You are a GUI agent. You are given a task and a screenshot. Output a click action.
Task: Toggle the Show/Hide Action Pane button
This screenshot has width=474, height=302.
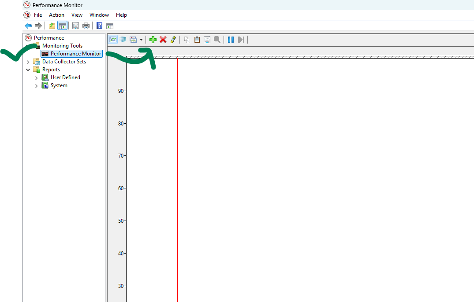[x=110, y=26]
